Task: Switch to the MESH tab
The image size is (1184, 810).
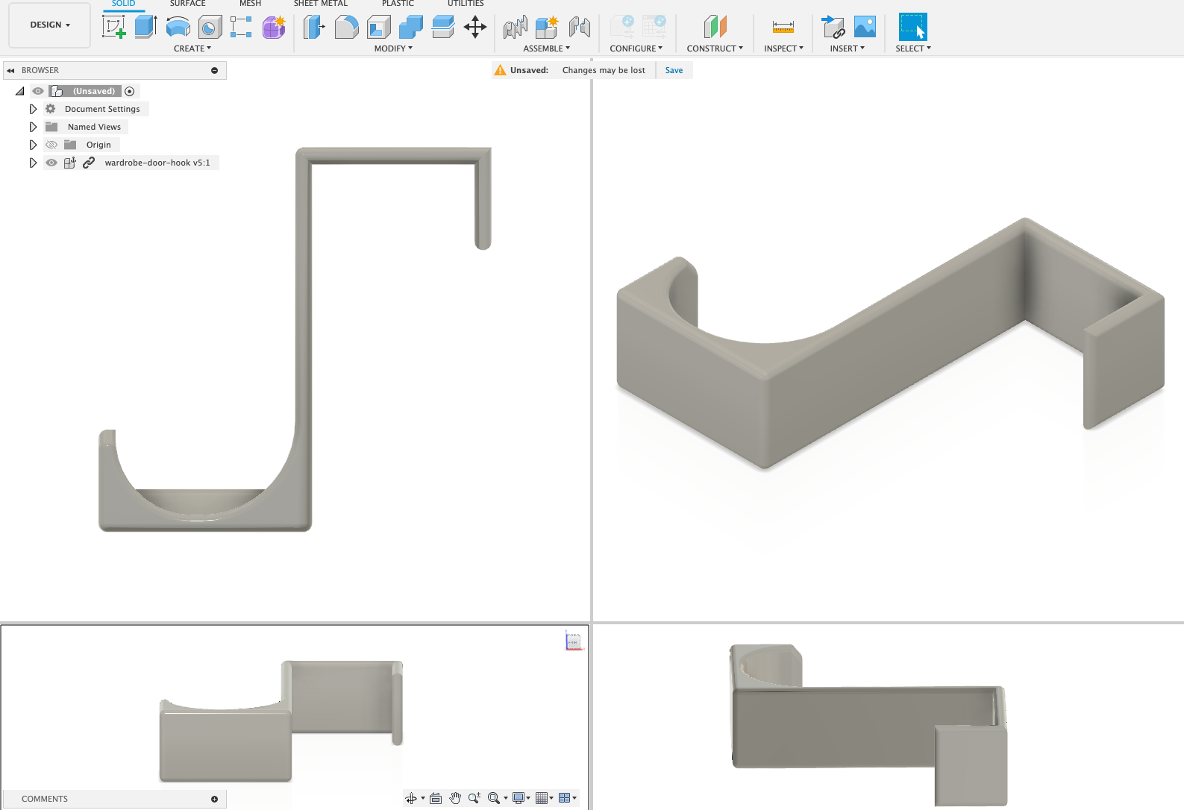Action: pos(250,4)
